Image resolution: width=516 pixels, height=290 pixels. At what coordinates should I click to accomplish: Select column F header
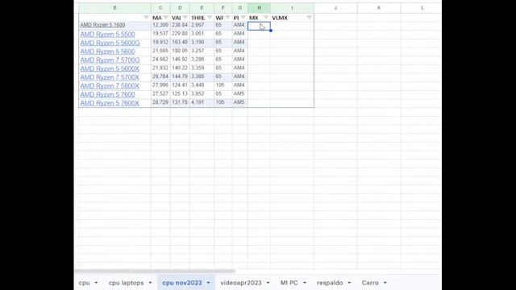click(x=223, y=8)
